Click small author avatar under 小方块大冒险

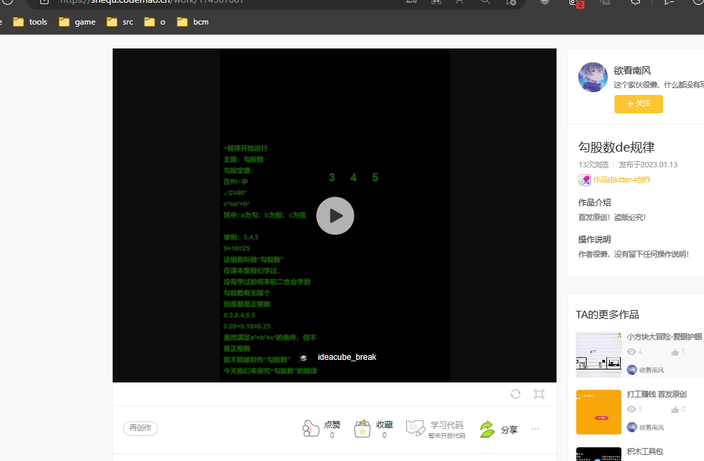pos(632,370)
